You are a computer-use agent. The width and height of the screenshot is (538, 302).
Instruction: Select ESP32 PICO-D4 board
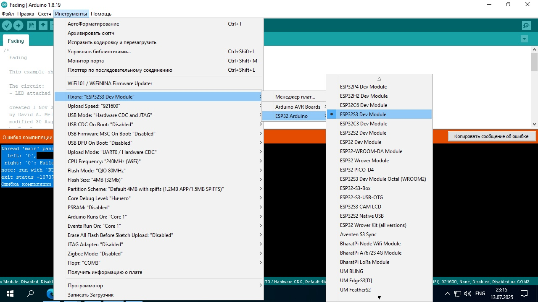tap(379, 170)
